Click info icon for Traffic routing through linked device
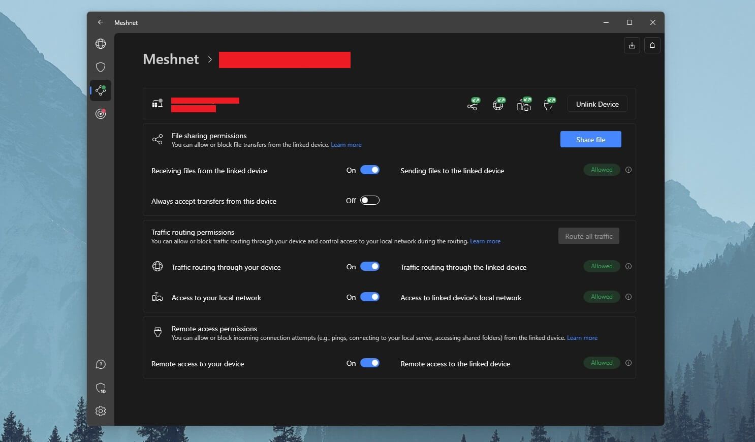 click(628, 266)
